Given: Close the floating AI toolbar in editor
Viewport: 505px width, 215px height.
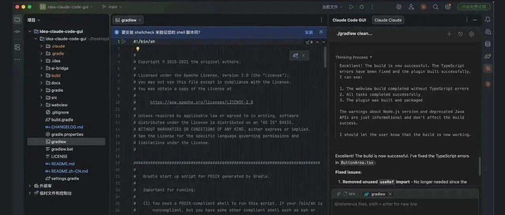Looking at the screenshot, I should pyautogui.click(x=303, y=55).
